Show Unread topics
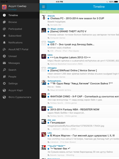The width and height of the screenshot is (119, 159). pyautogui.click(x=20, y=56)
